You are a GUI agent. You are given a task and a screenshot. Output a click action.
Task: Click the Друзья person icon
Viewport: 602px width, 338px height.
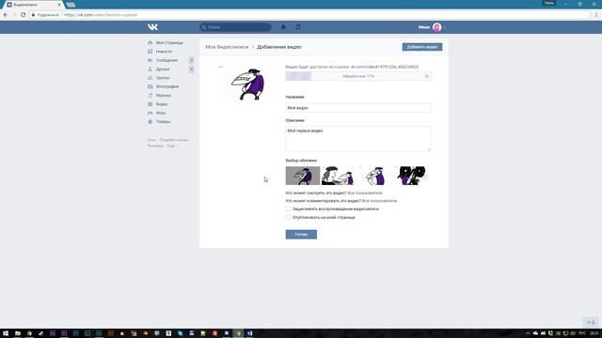pos(150,69)
